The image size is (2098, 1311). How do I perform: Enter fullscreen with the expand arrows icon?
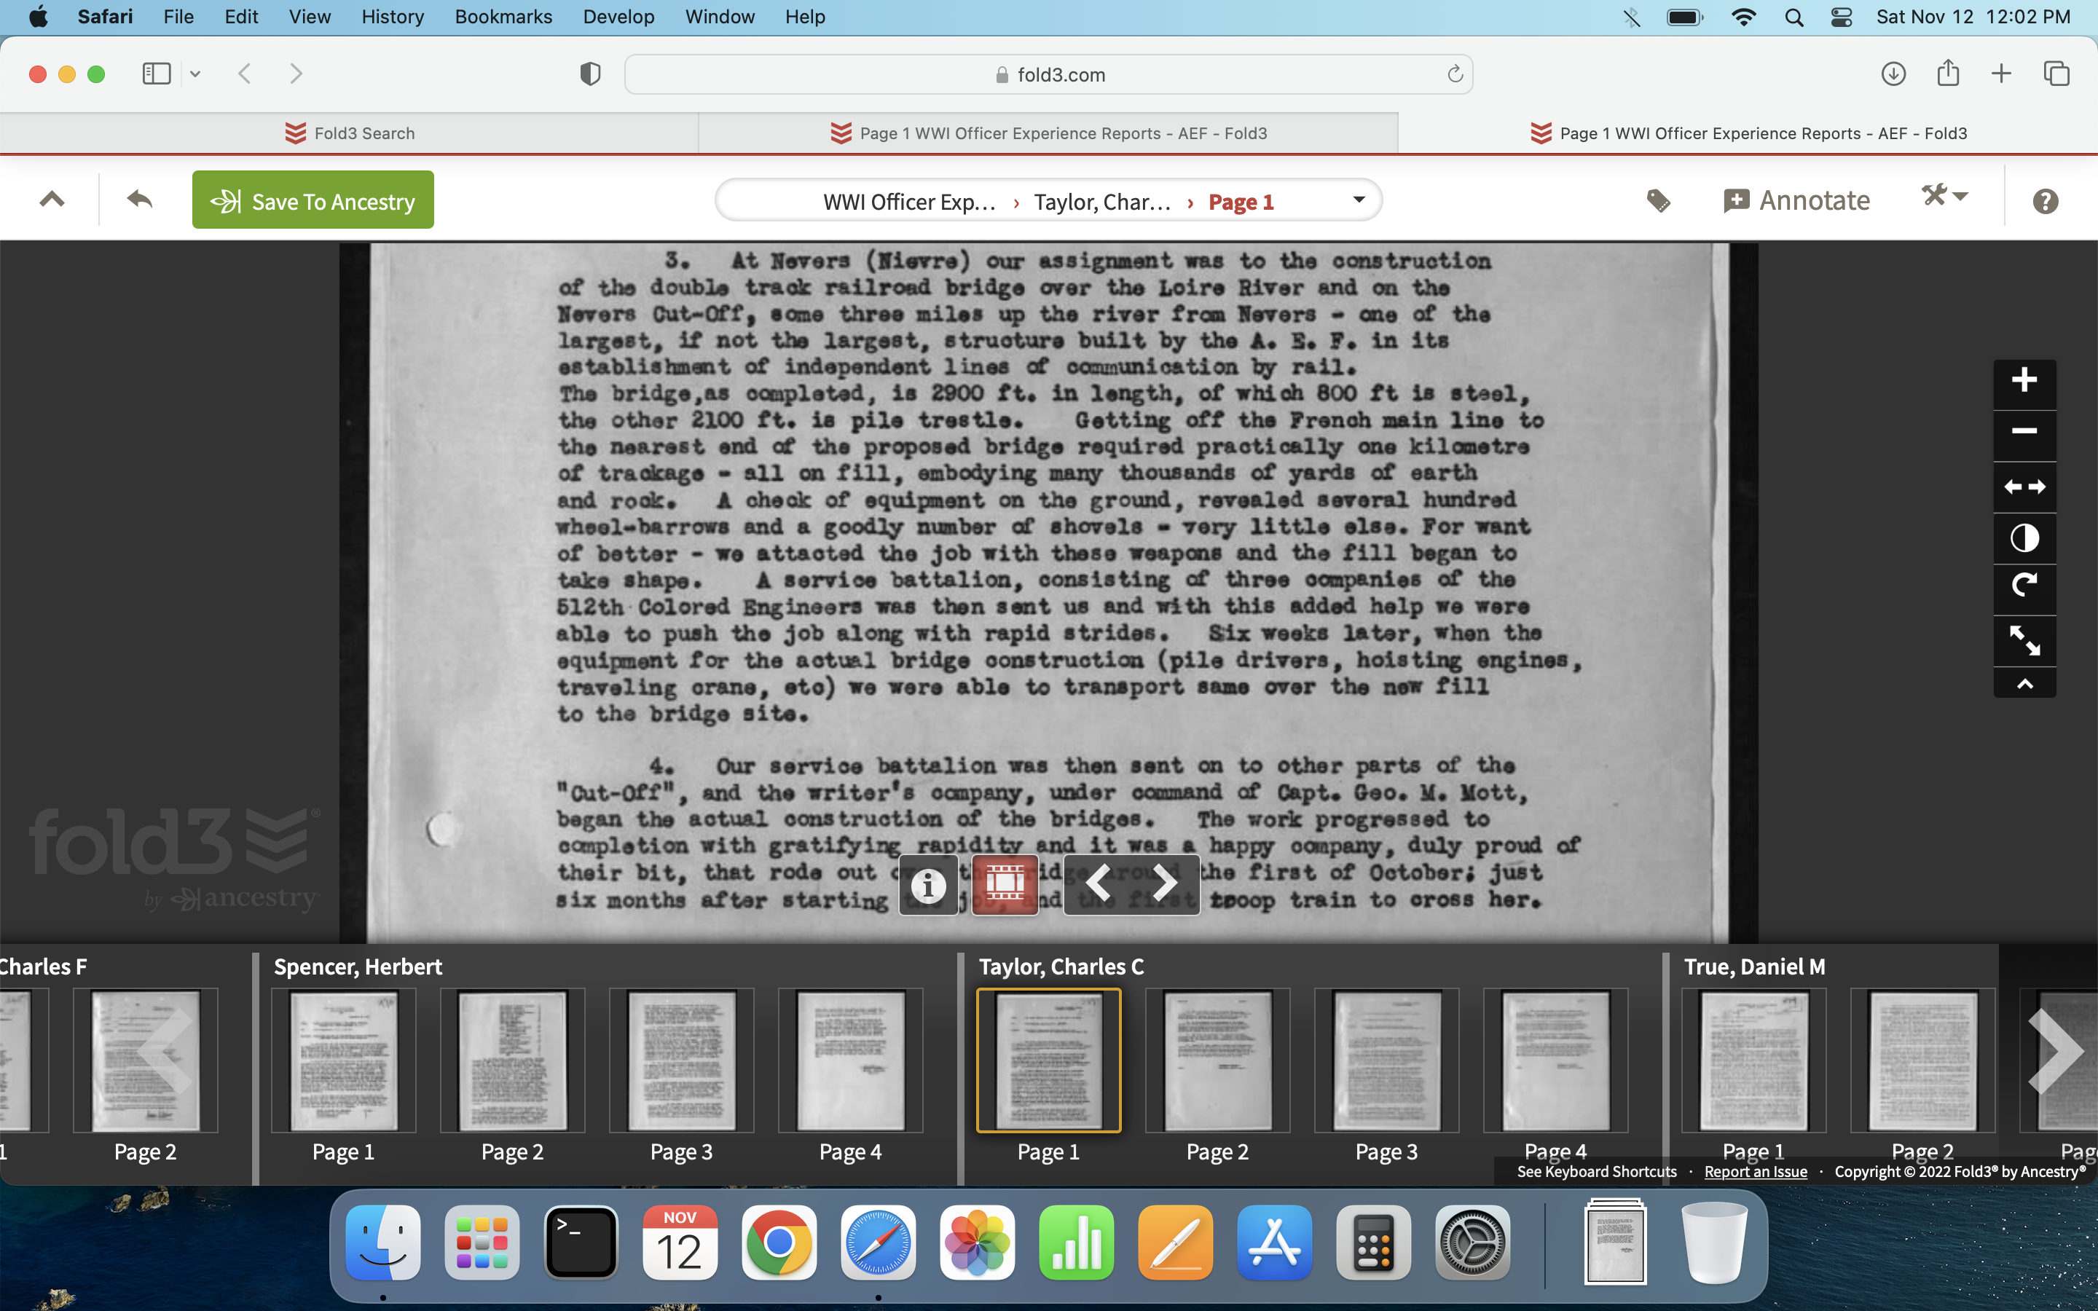coord(2024,640)
